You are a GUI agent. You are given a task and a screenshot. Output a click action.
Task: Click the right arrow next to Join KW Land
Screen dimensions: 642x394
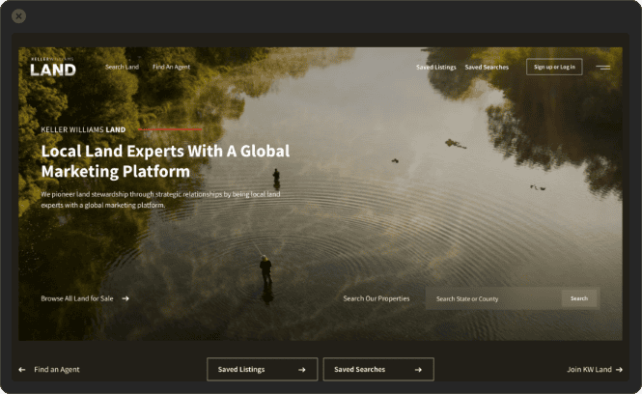(619, 369)
